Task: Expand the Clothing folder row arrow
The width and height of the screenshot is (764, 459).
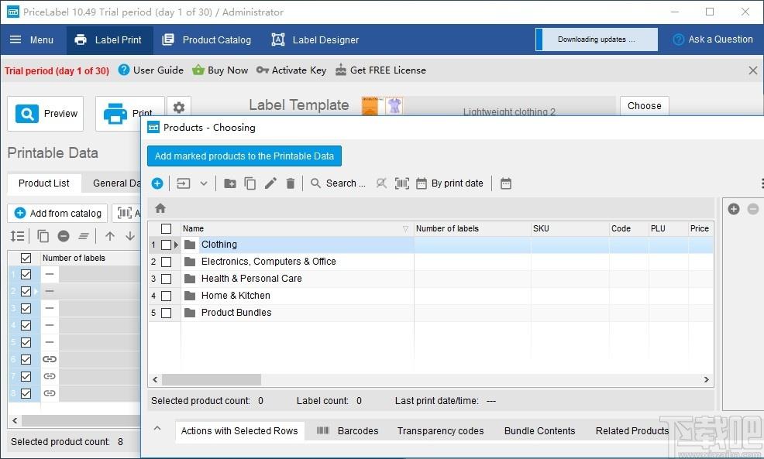Action: click(x=177, y=245)
